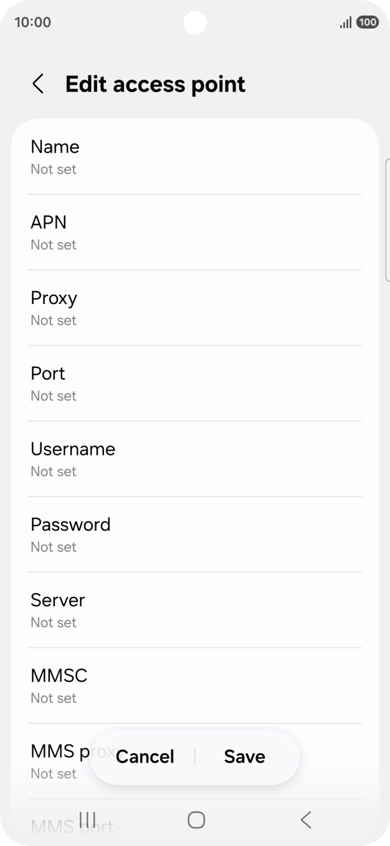This screenshot has width=390, height=846.
Task: Edit the APN setting
Action: (x=195, y=232)
